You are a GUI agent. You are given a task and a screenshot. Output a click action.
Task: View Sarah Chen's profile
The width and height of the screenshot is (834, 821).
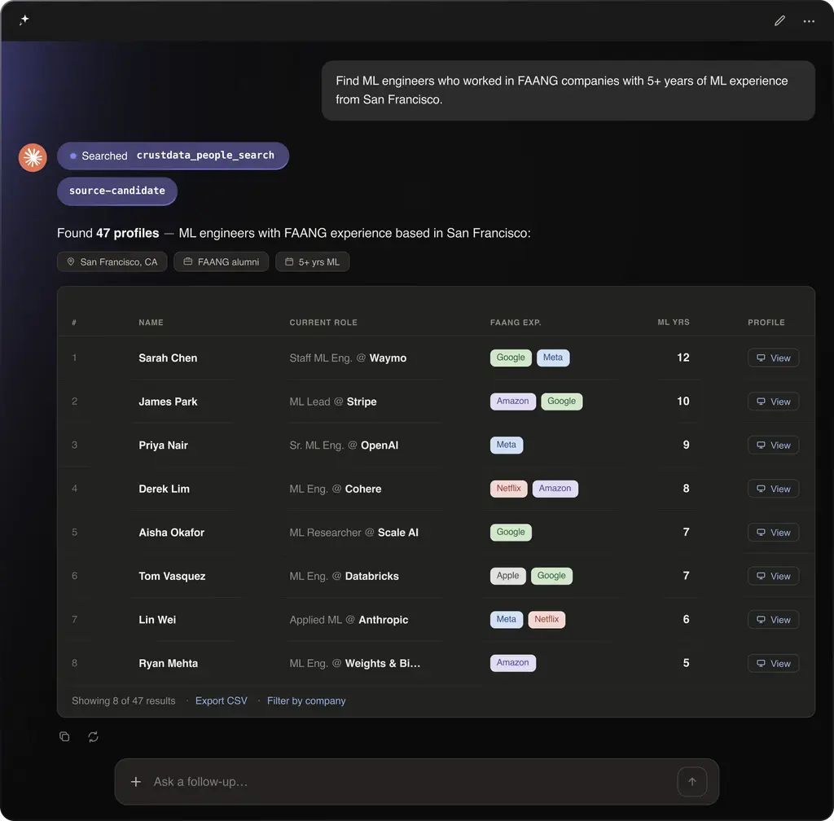click(x=774, y=358)
